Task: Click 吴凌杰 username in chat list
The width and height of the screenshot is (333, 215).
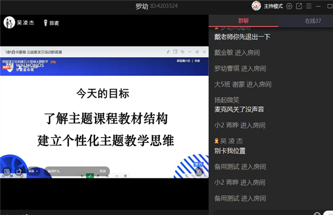Action: tap(231, 140)
